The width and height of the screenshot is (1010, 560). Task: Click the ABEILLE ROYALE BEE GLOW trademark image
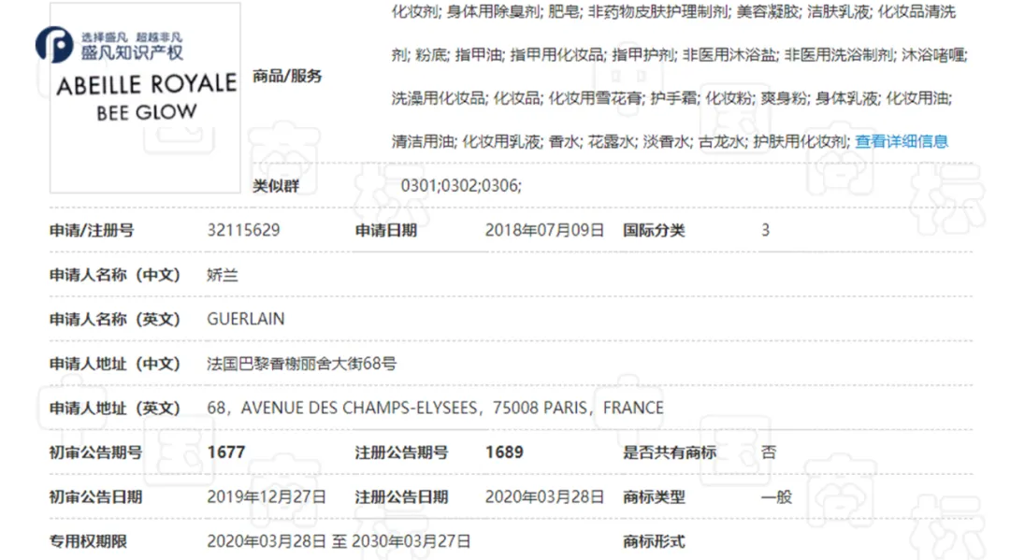(146, 98)
